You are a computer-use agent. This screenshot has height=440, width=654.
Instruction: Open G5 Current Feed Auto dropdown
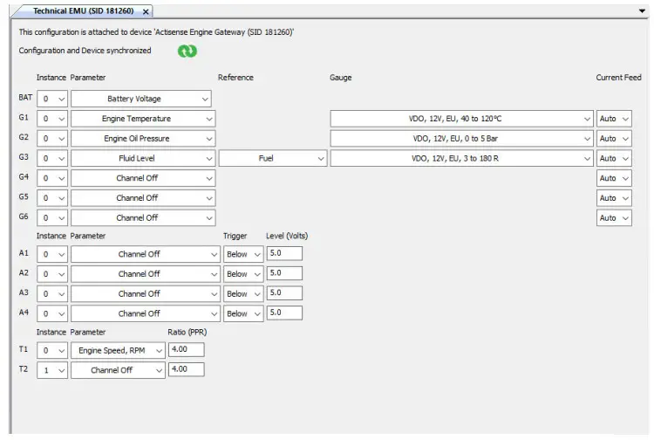coord(614,198)
